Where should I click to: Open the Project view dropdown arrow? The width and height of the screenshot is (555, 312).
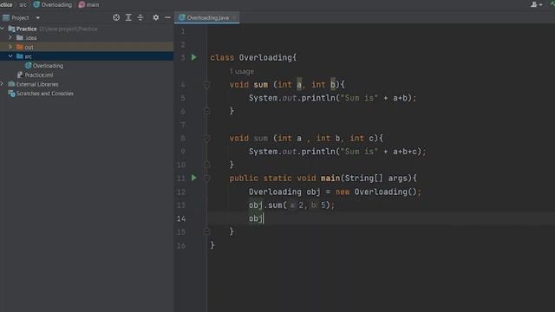[x=38, y=17]
